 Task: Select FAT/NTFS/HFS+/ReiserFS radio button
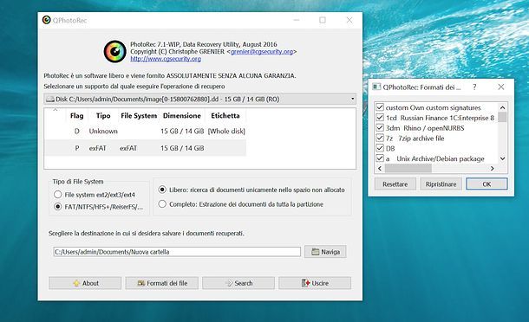pyautogui.click(x=58, y=207)
